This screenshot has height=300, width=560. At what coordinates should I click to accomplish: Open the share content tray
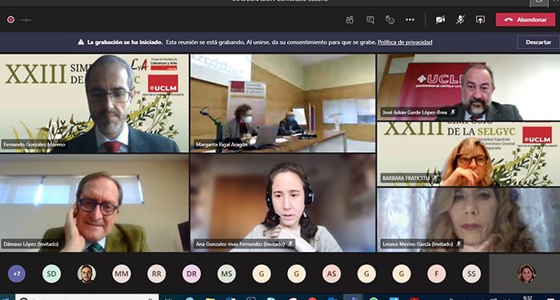[x=480, y=20]
